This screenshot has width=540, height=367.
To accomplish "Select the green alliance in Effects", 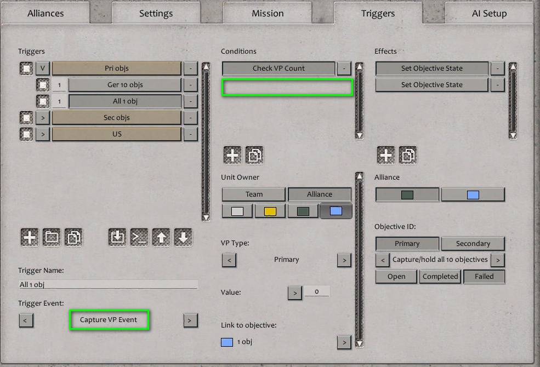I will 407,194.
